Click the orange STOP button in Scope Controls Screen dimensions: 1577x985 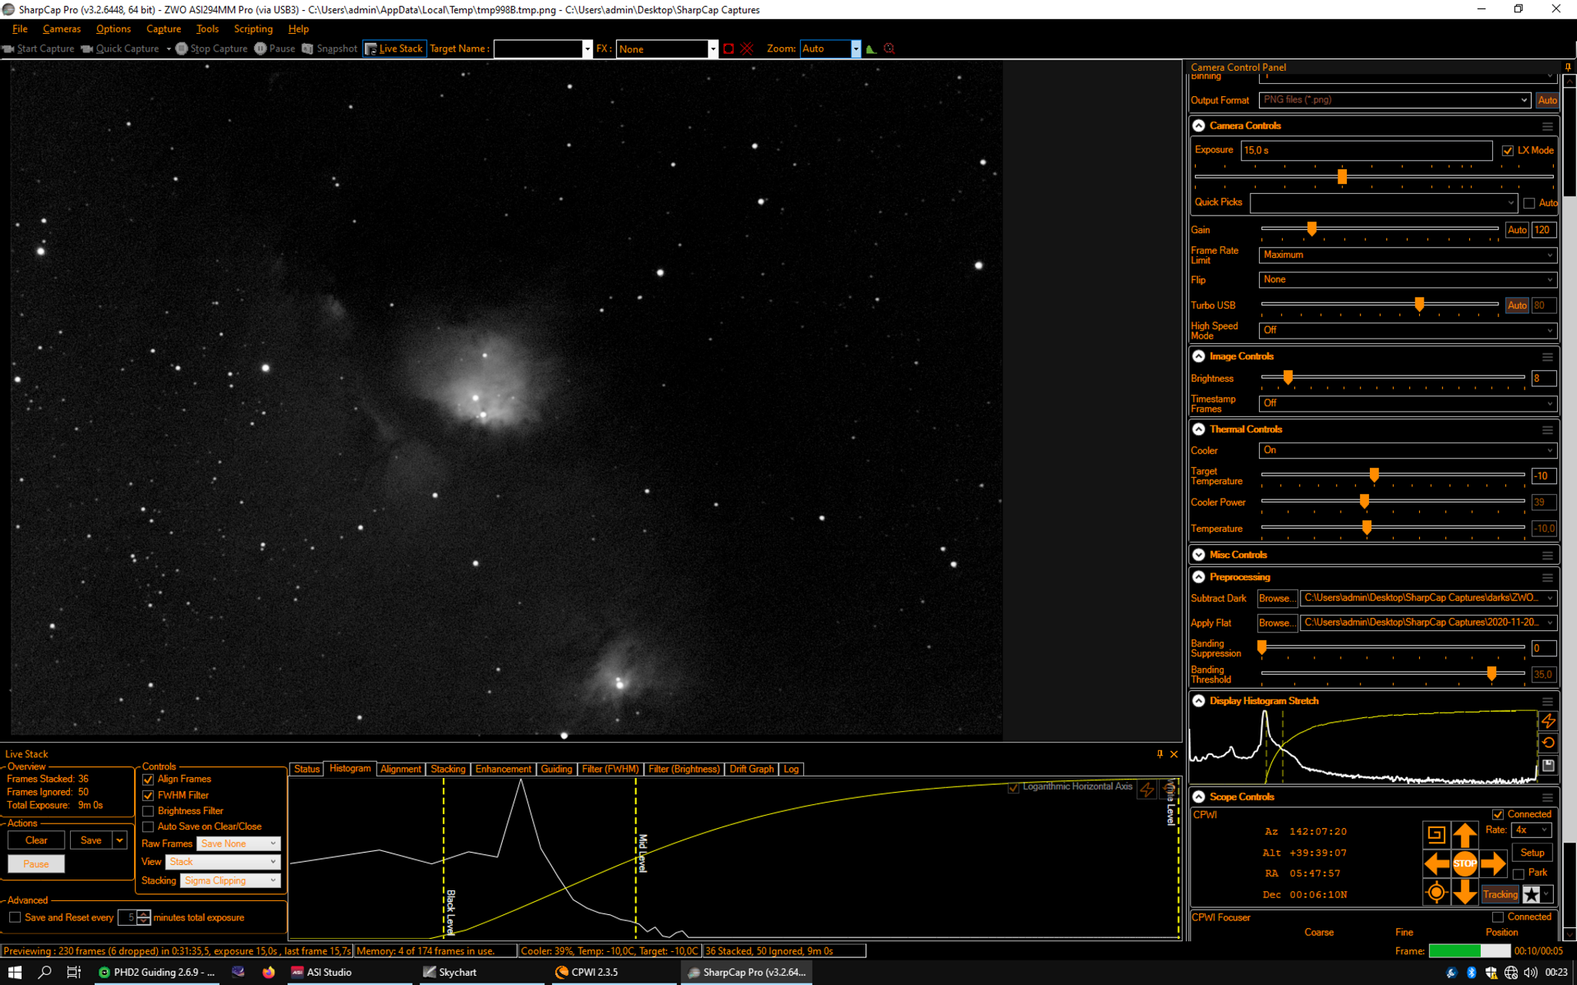(1465, 863)
